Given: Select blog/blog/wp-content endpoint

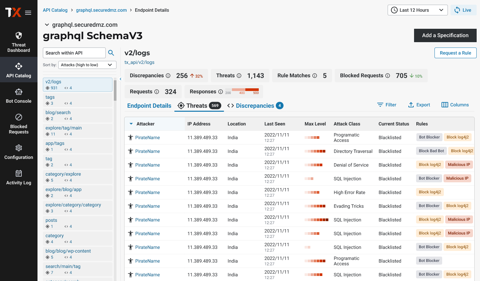Looking at the screenshot, I should pyautogui.click(x=78, y=254).
